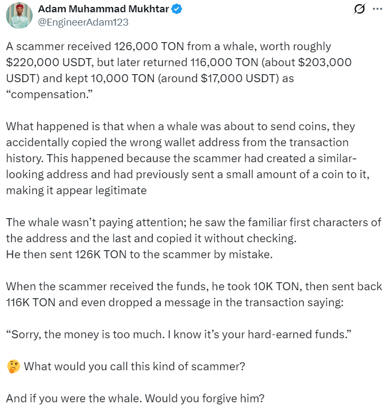
Task: Click the line "The whale wasn't paying attention"
Action: (192, 222)
